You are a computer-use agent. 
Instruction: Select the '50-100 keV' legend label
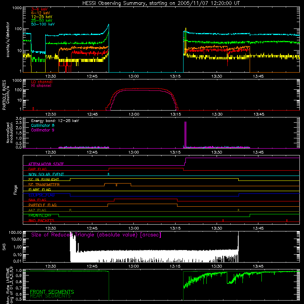point(43,24)
